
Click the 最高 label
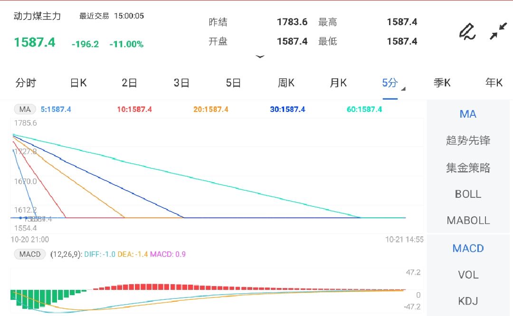coord(327,22)
